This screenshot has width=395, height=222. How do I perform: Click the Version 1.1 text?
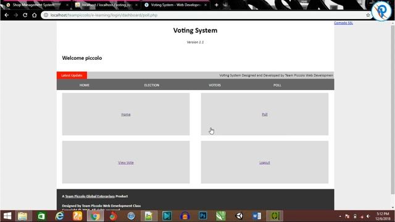(x=195, y=42)
